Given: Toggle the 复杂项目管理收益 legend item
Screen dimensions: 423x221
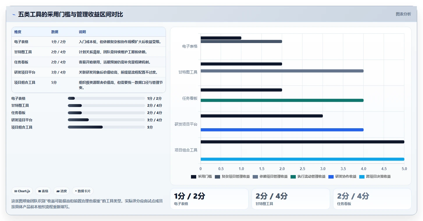Looking at the screenshot, I should pos(232,177).
